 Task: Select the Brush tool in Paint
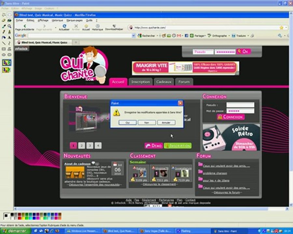tap(9, 32)
